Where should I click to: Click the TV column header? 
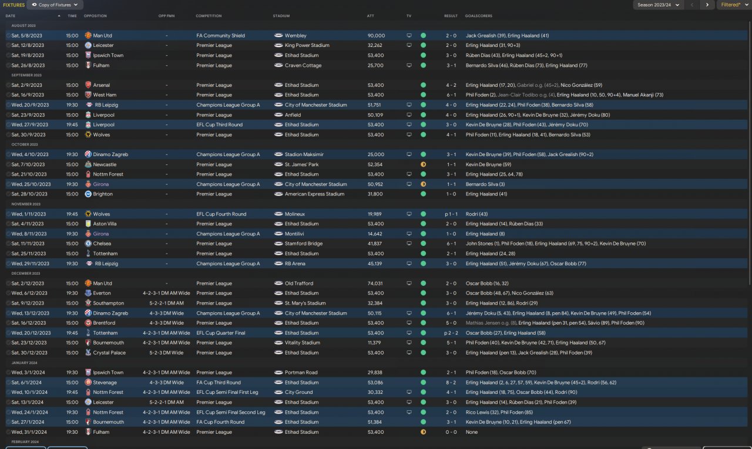[x=409, y=16]
